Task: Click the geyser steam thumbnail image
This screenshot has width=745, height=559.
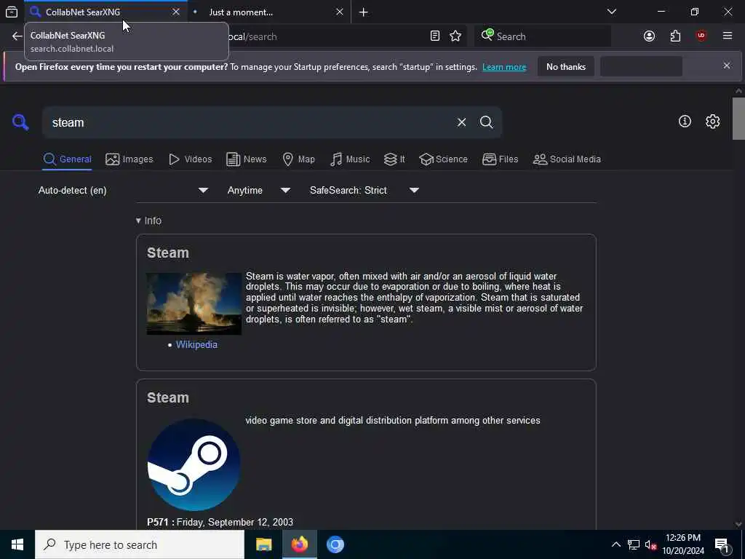Action: point(194,304)
